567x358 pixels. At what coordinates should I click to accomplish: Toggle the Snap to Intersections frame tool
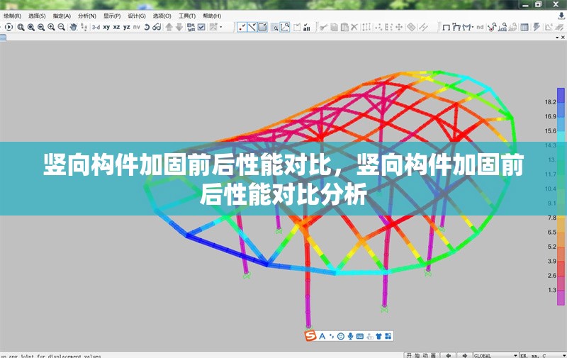tap(262, 27)
